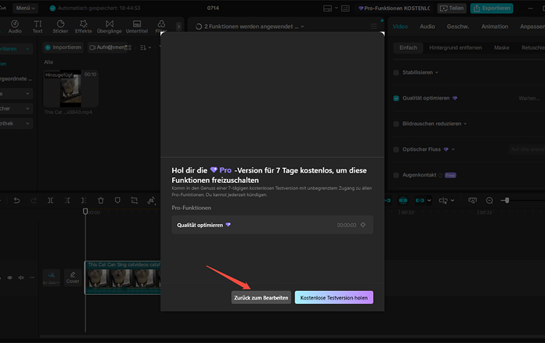The height and width of the screenshot is (343, 545).
Task: Click the zoom-to-fit timeline icon
Action: coord(473,201)
